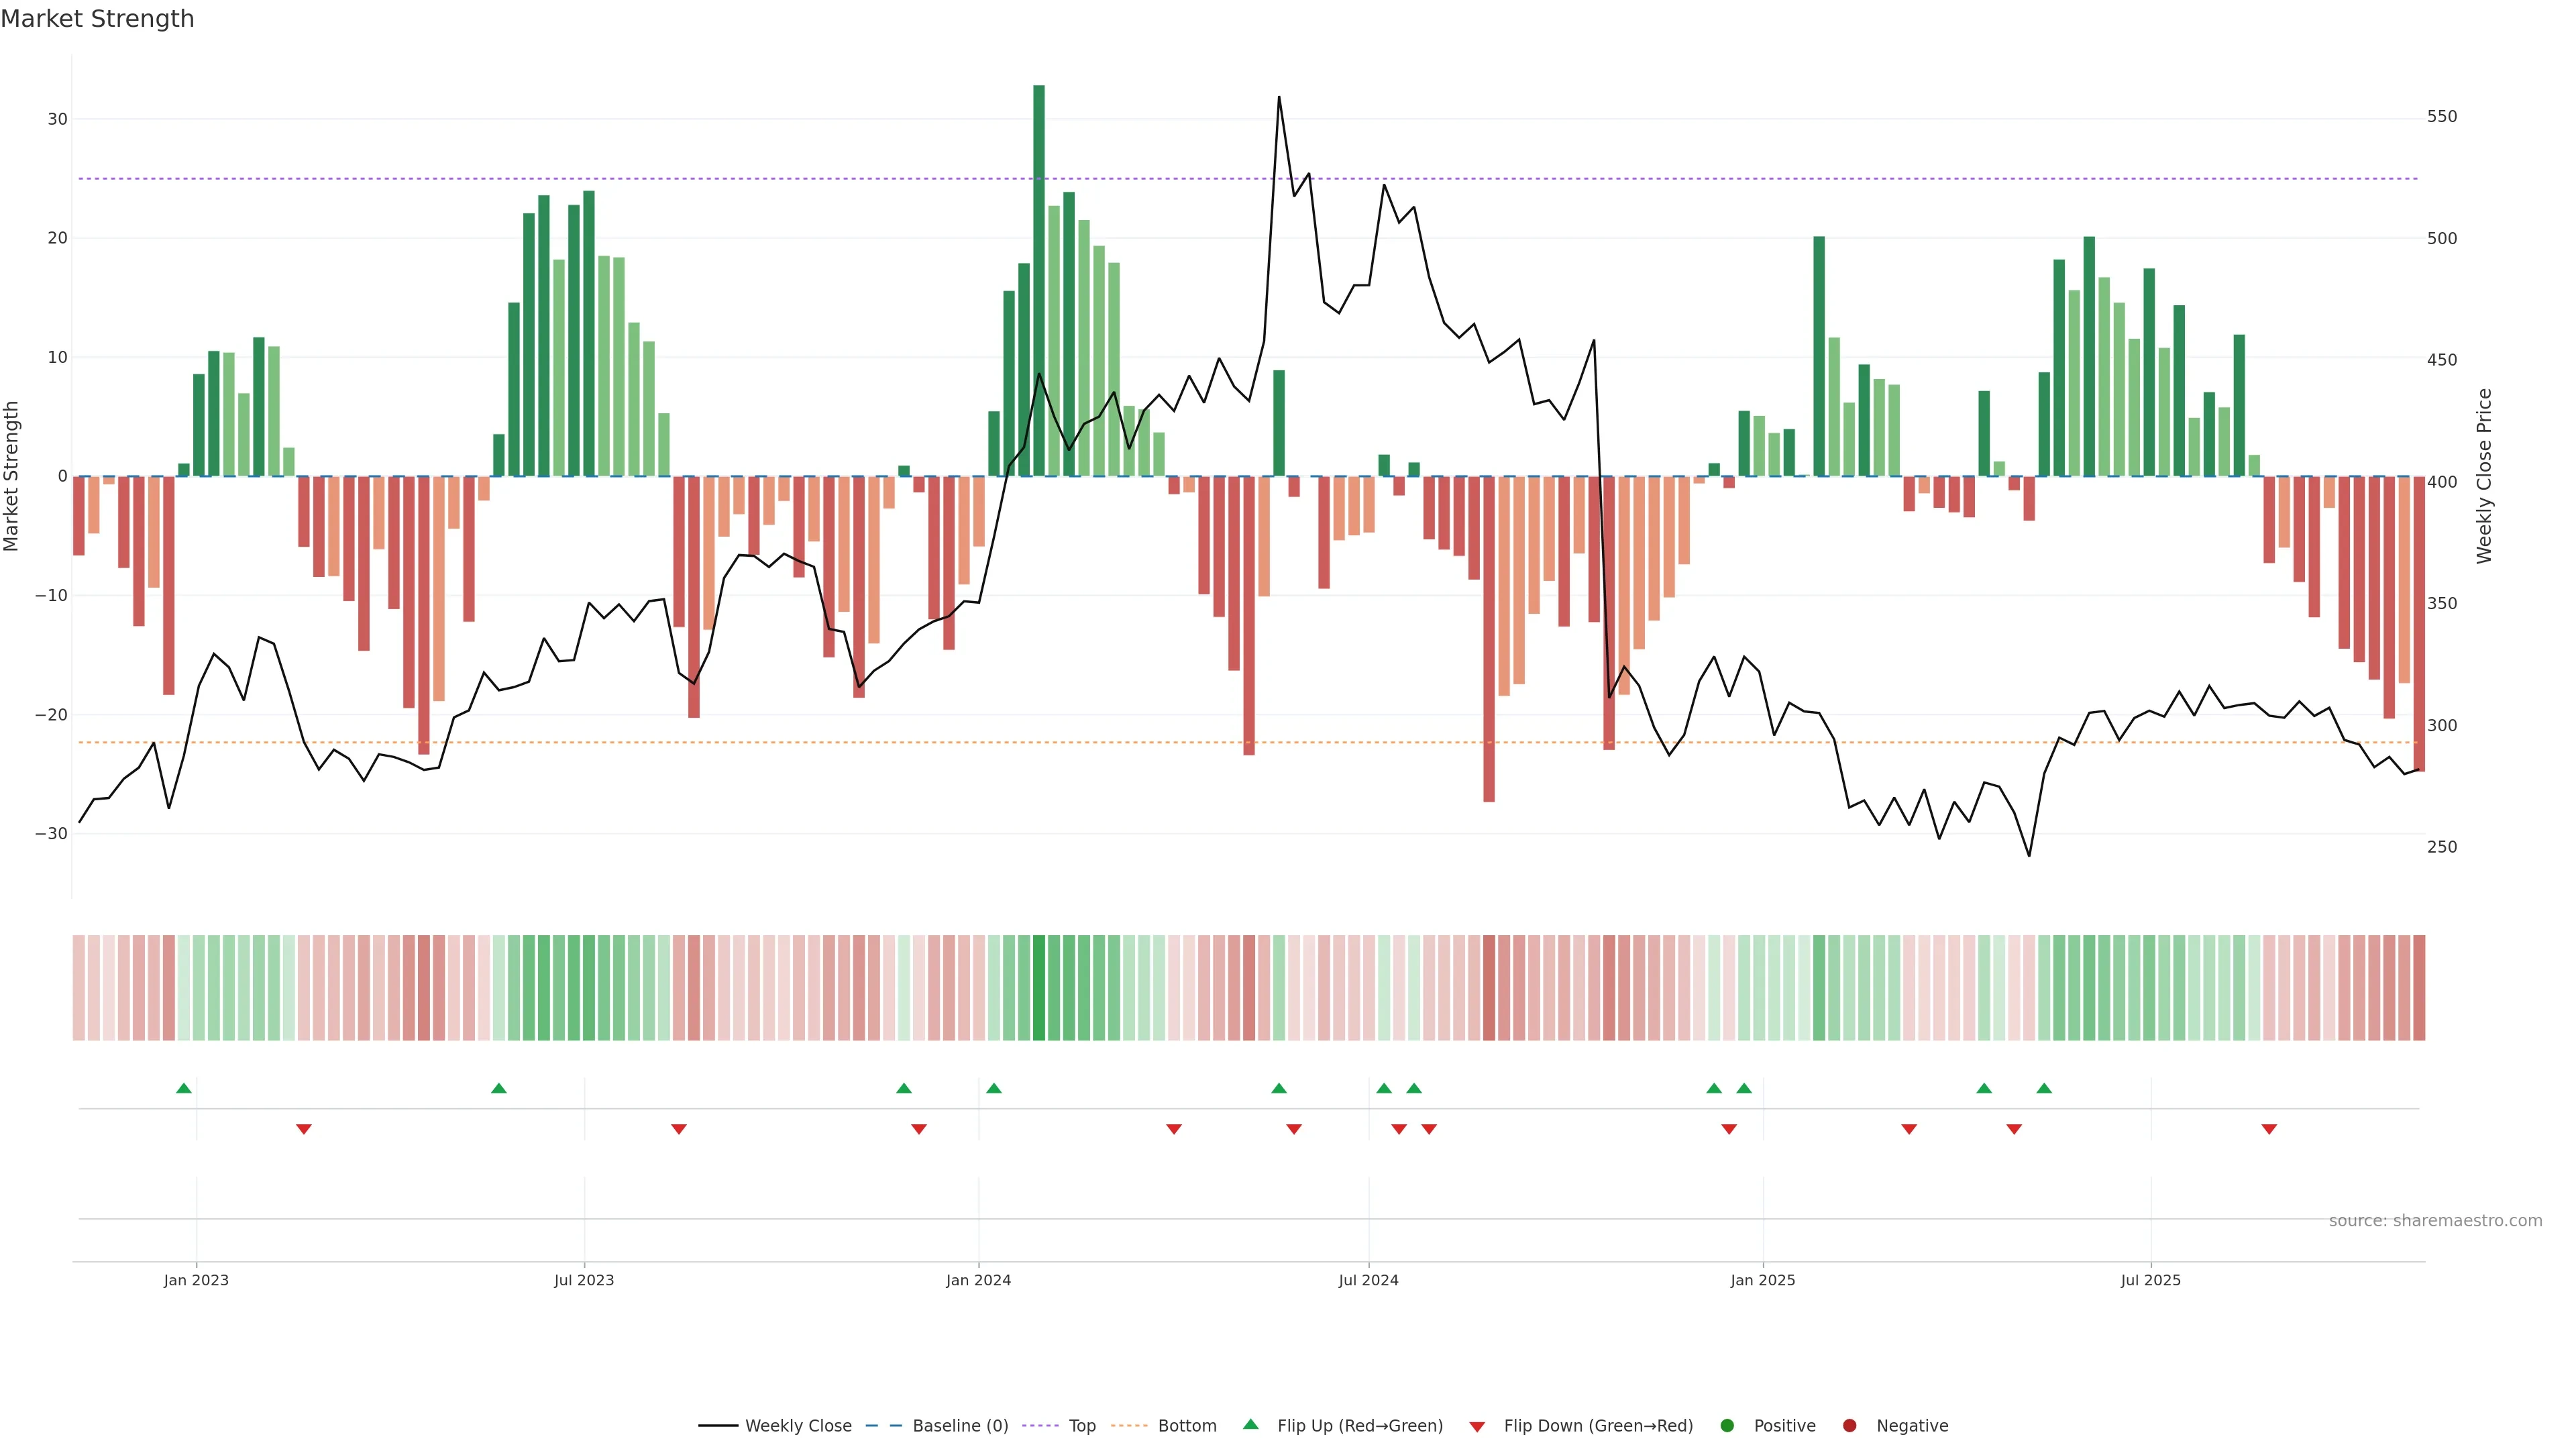Click the rightmost green flip-up marker
Screen dimensions: 2576x1449
pos(2044,1088)
